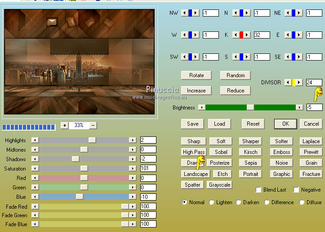The image size is (325, 232).
Task: Click the K right arrow stepper
Action: (247, 35)
